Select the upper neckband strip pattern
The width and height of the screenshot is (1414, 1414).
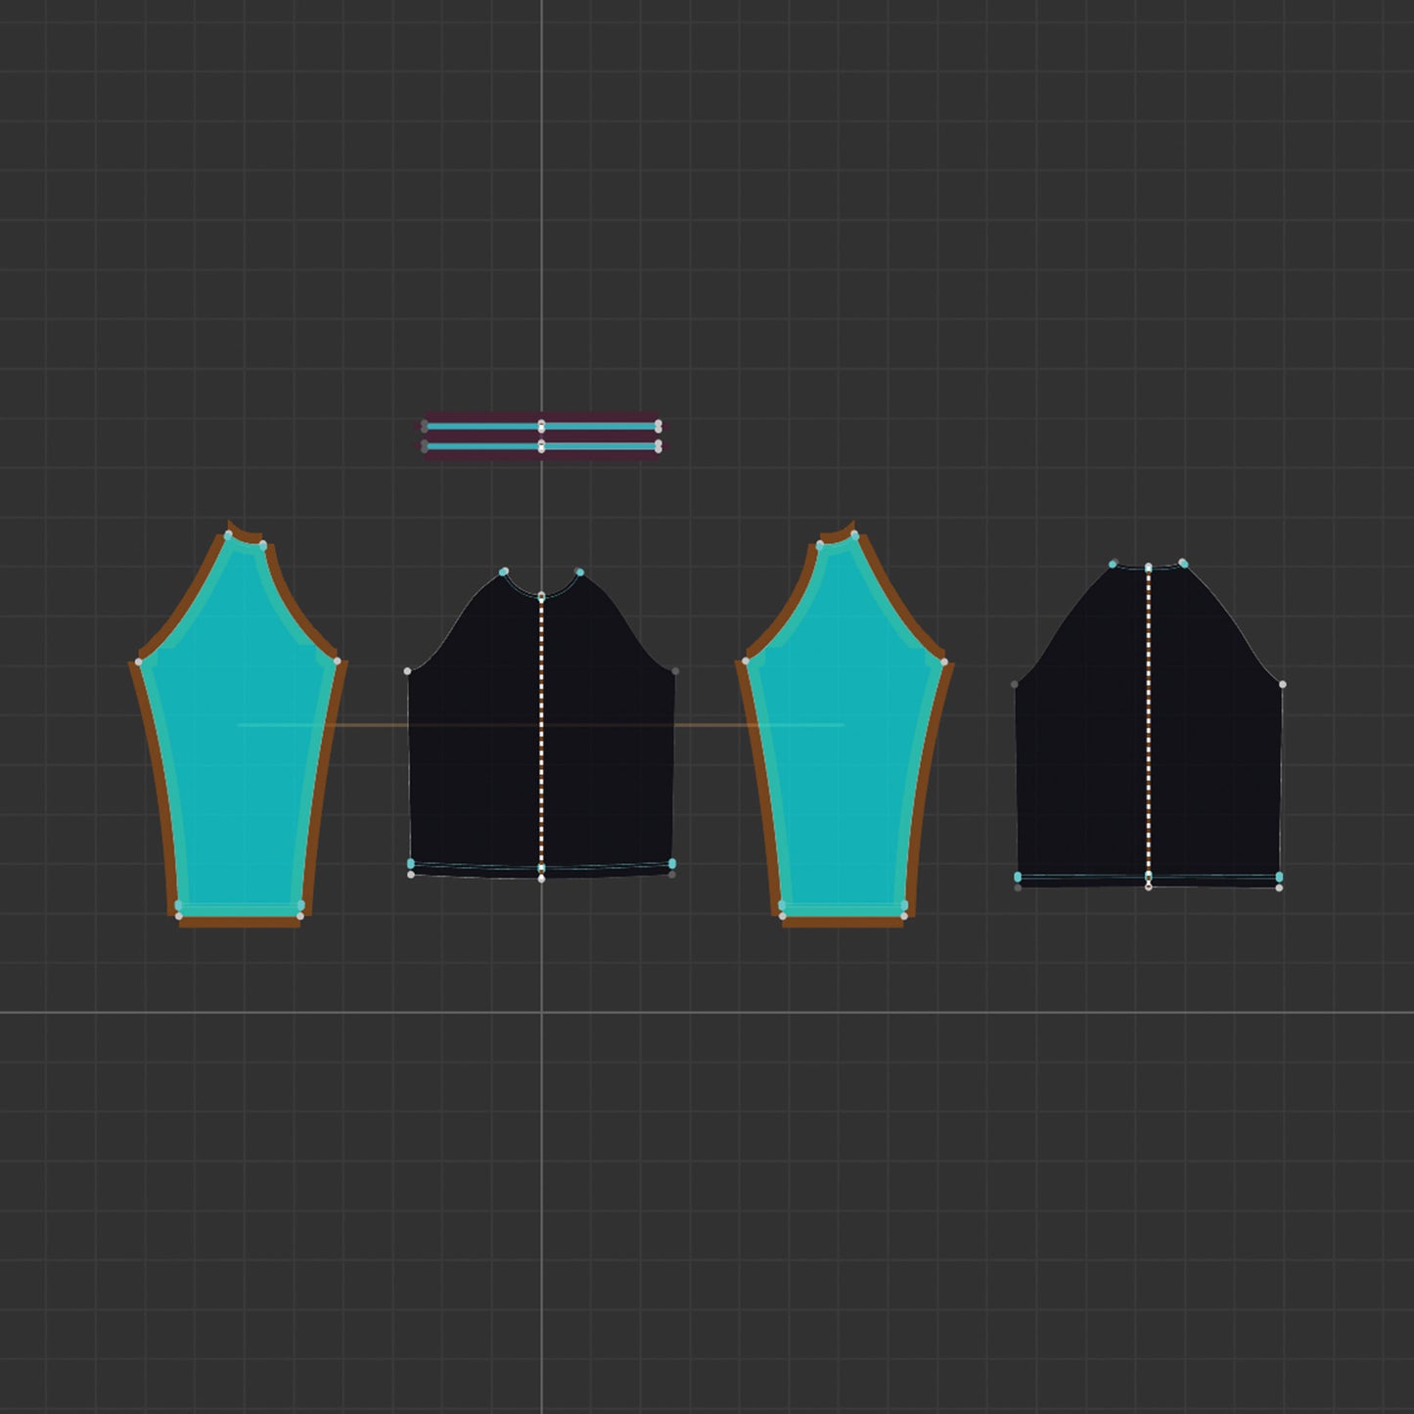pyautogui.click(x=541, y=426)
